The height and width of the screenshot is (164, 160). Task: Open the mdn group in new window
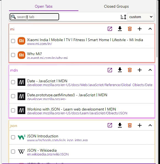point(110,70)
